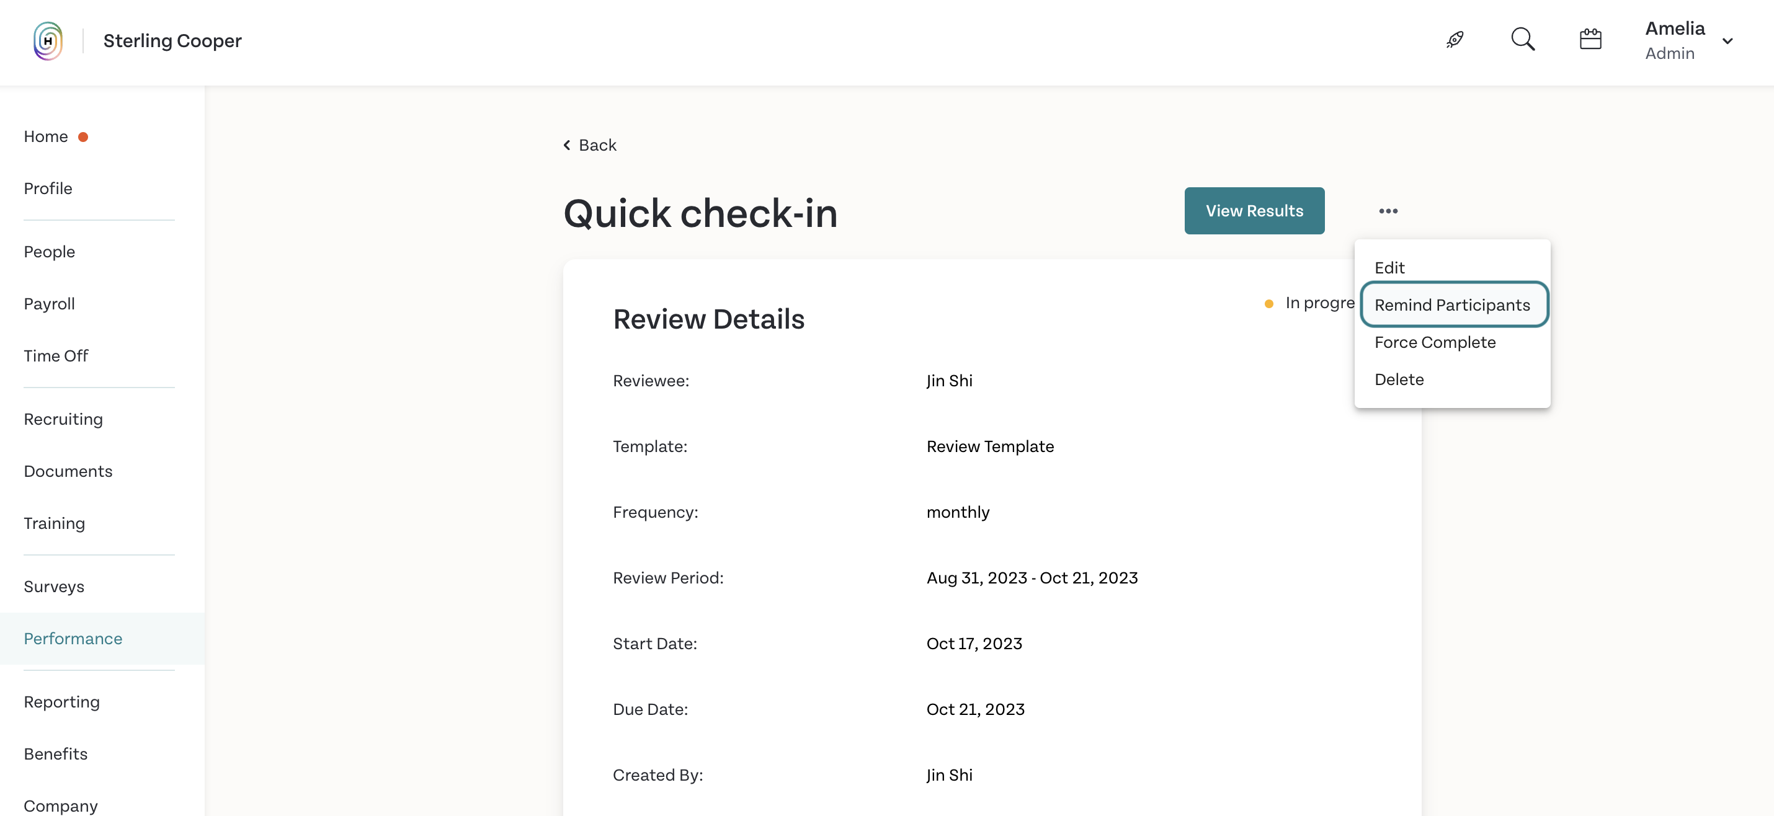Viewport: 1774px width, 816px height.
Task: Click the In progress status label
Action: point(1319,303)
